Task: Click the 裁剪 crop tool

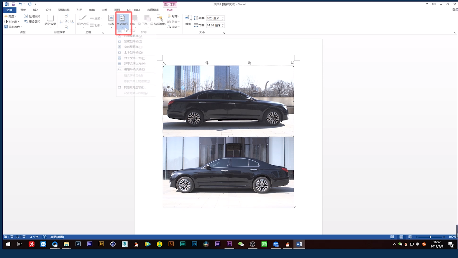Action: coord(188,21)
